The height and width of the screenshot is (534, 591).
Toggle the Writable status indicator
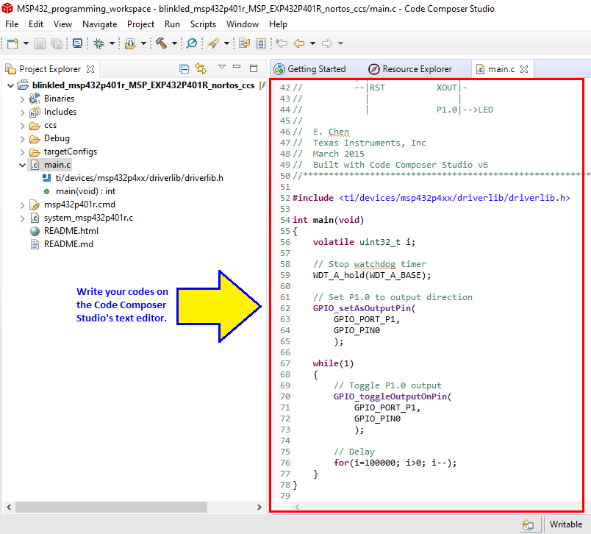point(565,524)
